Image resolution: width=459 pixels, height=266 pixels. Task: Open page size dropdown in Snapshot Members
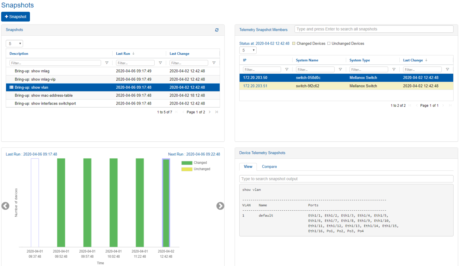tap(248, 50)
